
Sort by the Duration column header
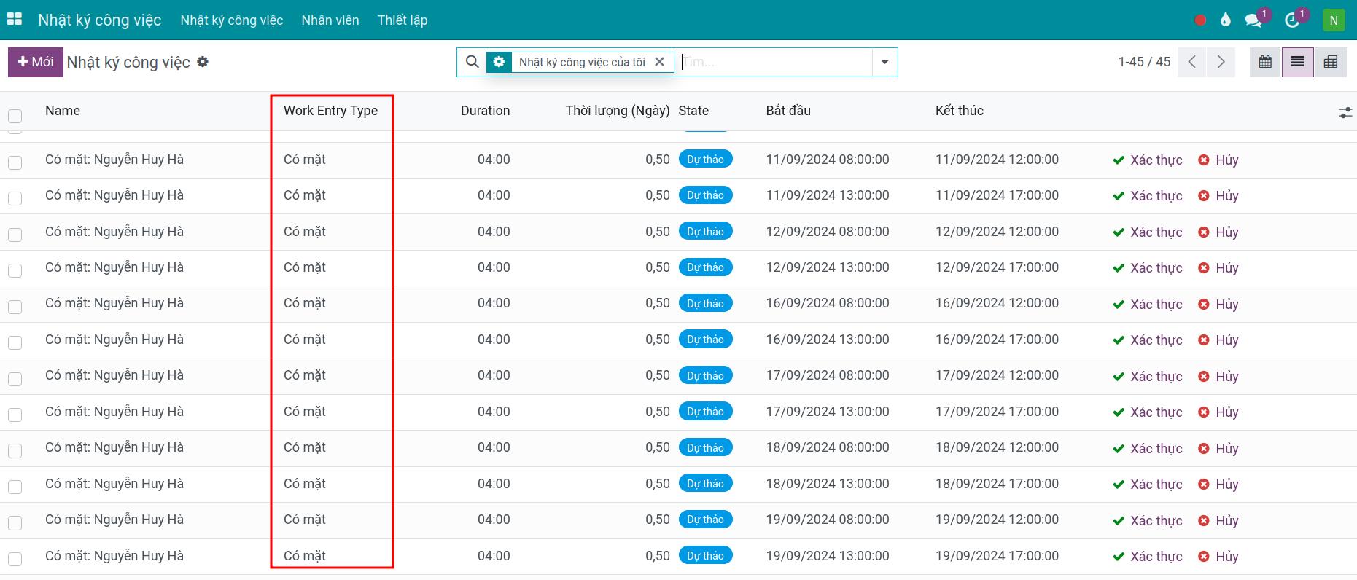[485, 111]
